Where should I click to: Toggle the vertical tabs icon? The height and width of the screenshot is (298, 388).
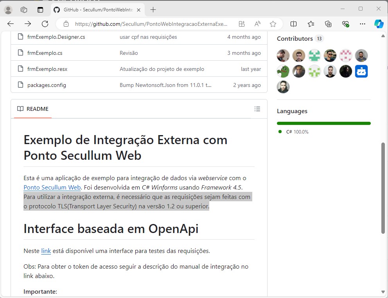[40, 10]
